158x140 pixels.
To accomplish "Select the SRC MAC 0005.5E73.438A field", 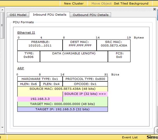I will [x=113, y=45].
